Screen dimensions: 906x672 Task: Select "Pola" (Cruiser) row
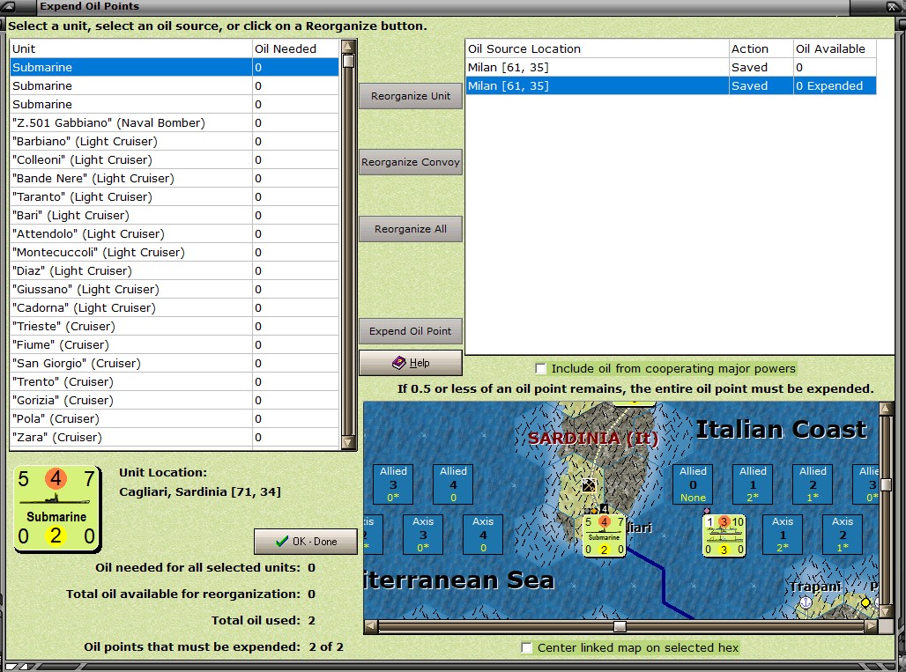coord(175,418)
